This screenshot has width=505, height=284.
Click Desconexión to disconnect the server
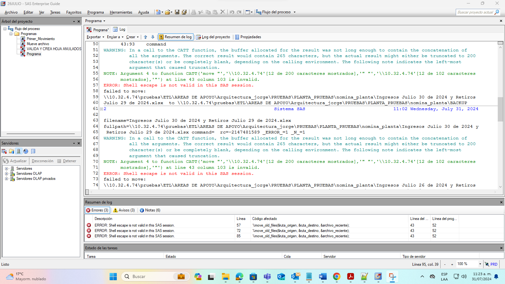[42, 161]
